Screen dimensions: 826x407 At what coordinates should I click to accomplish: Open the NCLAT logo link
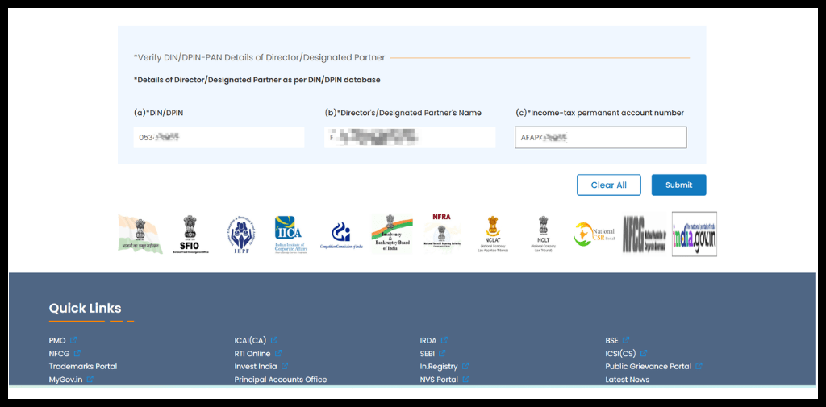pos(493,235)
